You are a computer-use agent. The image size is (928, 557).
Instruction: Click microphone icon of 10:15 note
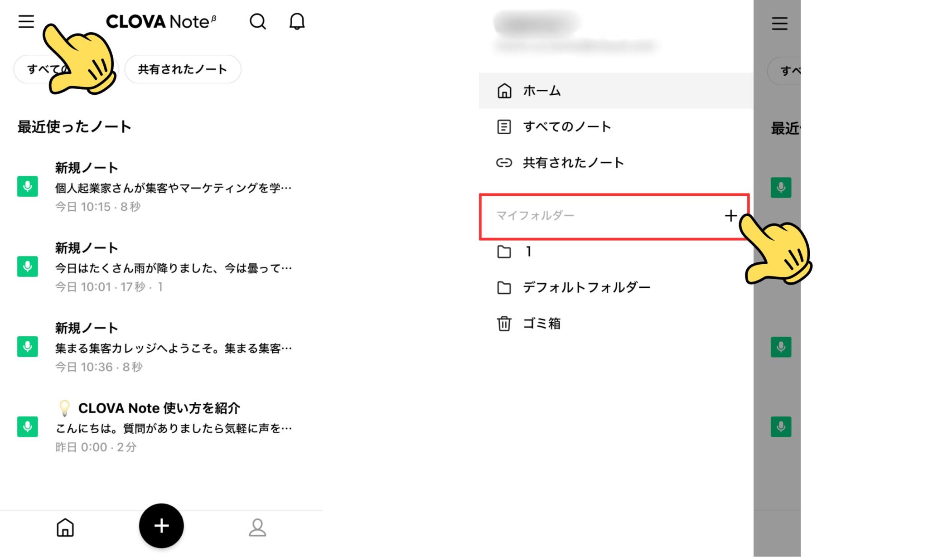click(27, 186)
